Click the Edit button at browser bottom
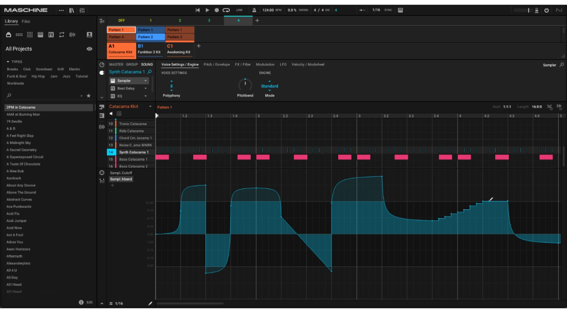567x313 pixels. (x=89, y=302)
